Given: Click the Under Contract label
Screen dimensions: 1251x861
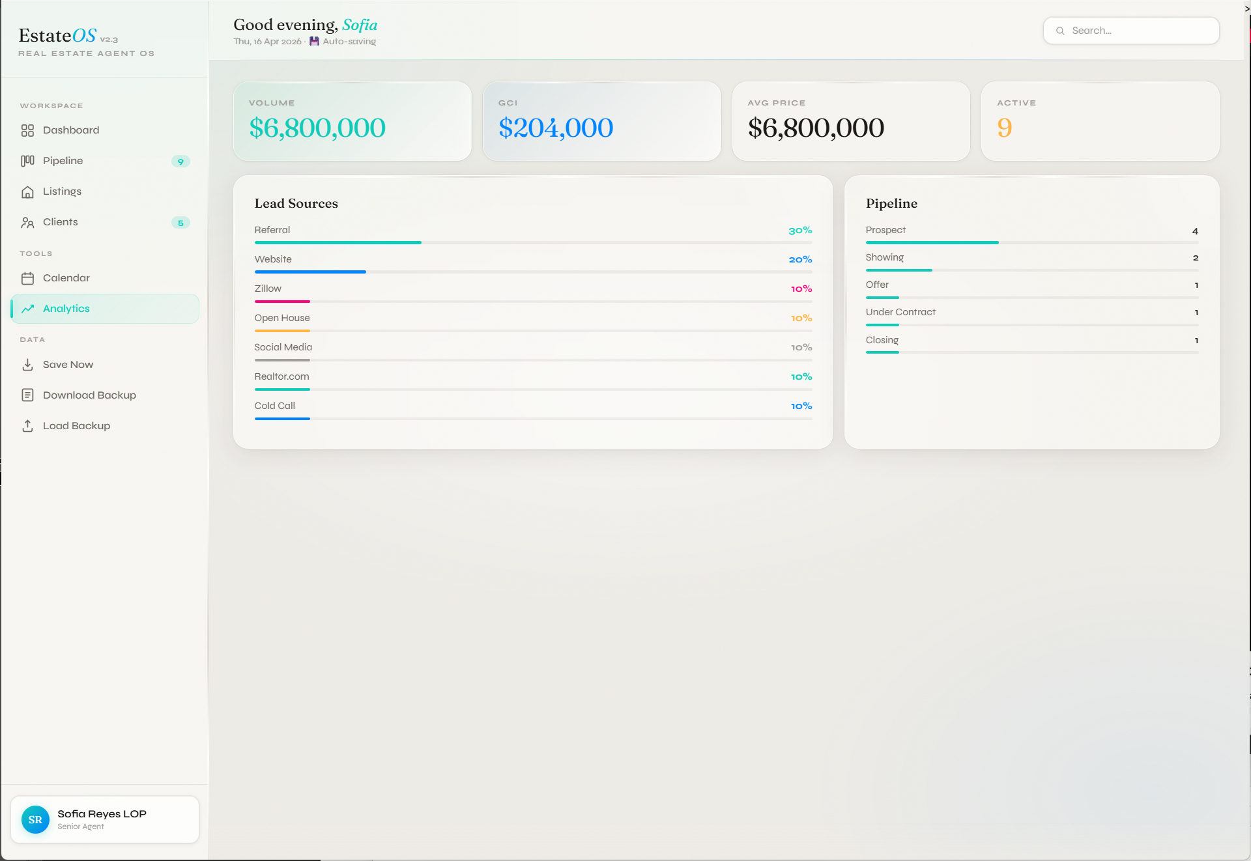Looking at the screenshot, I should [x=900, y=312].
